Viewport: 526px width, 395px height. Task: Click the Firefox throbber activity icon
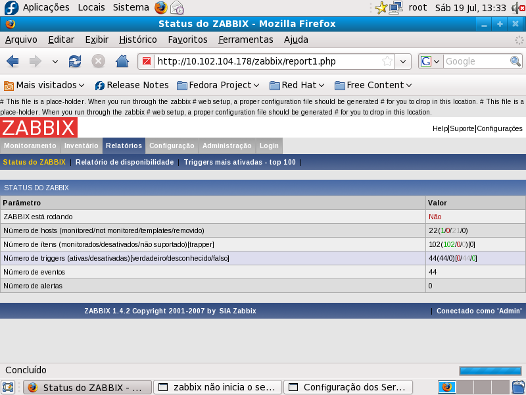click(519, 40)
